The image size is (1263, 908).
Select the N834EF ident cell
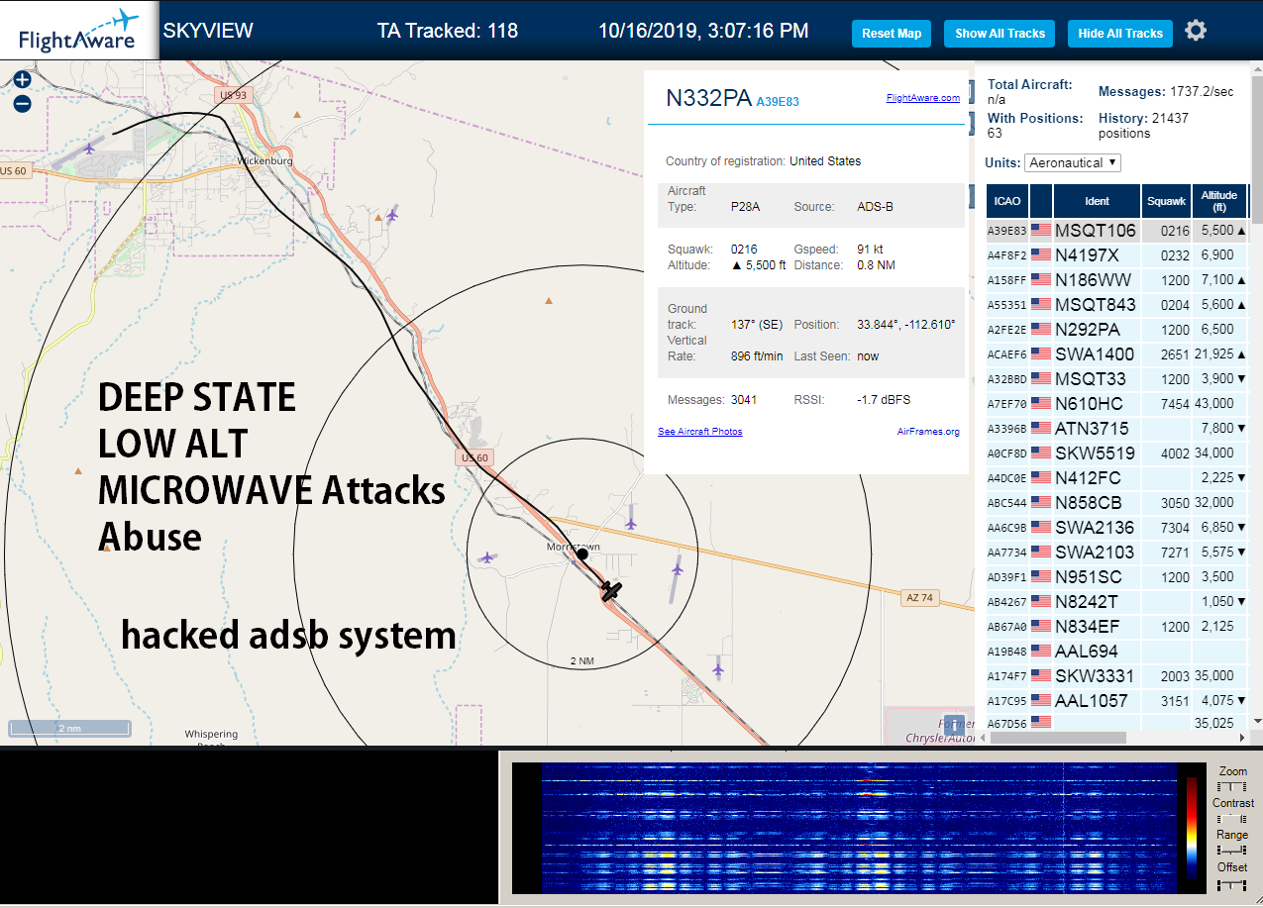pos(1097,627)
